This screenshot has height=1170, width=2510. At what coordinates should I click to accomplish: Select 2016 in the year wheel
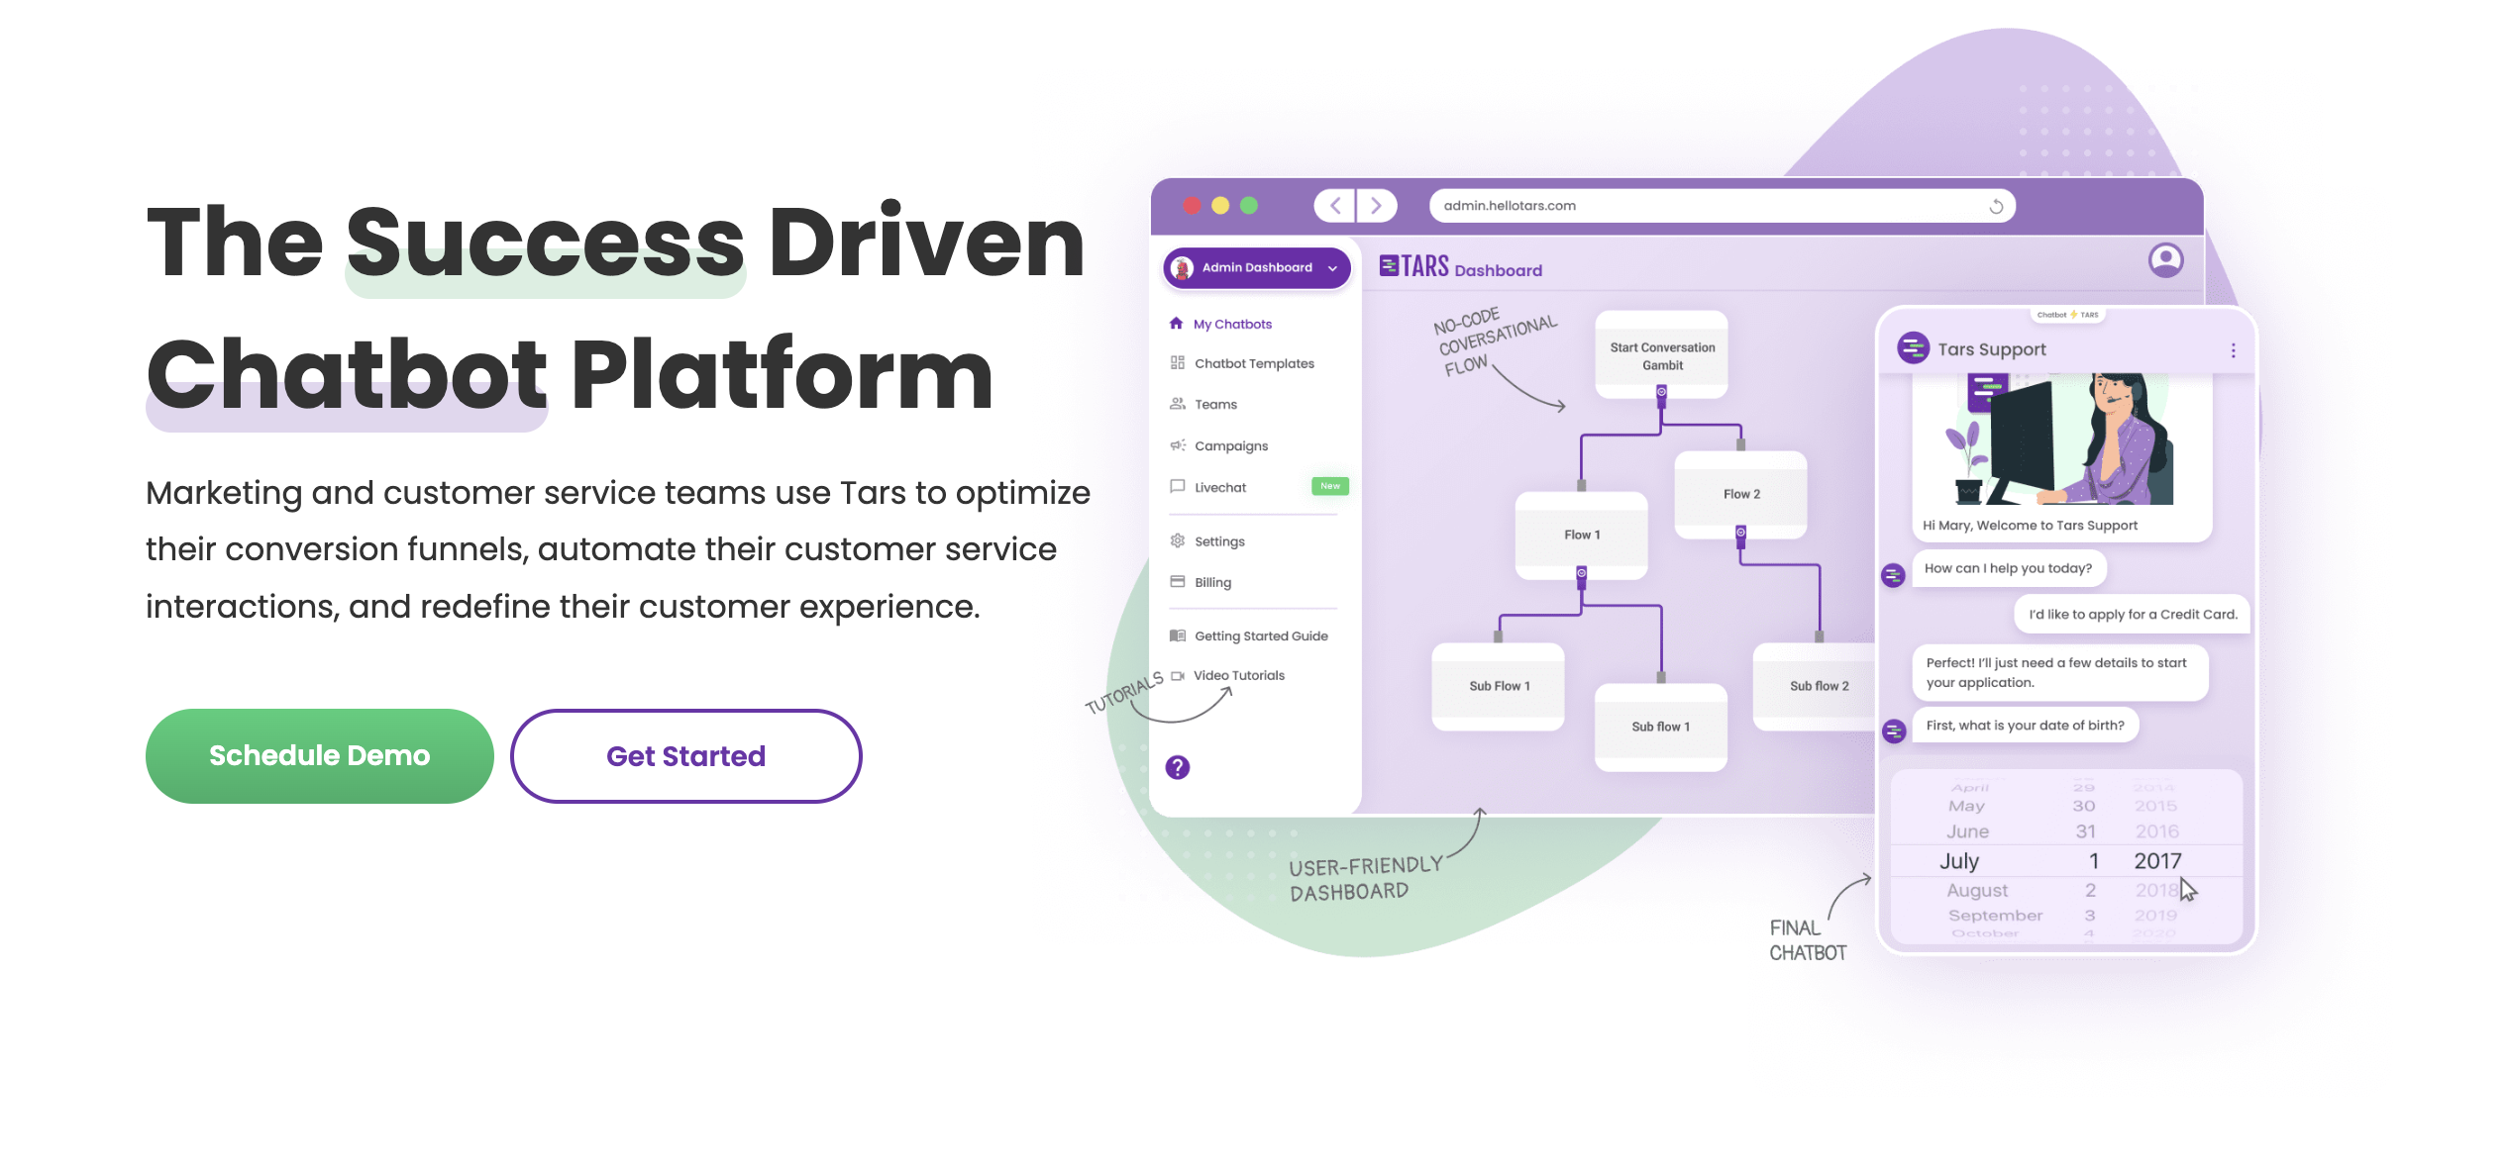2156,832
